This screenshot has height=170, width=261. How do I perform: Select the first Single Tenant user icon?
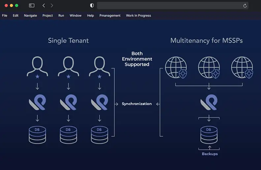pos(38,67)
